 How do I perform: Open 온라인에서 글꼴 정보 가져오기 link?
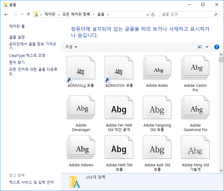pos(33,46)
